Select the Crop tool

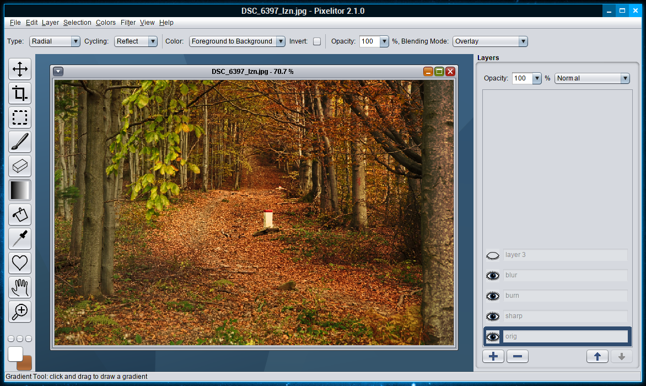20,93
